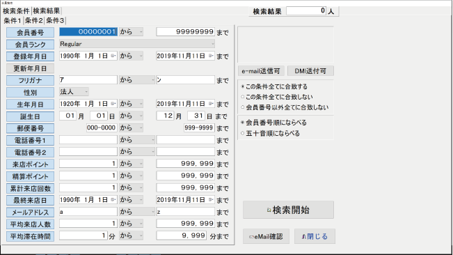Click the 来店ポイント end field 999,999

186,164
